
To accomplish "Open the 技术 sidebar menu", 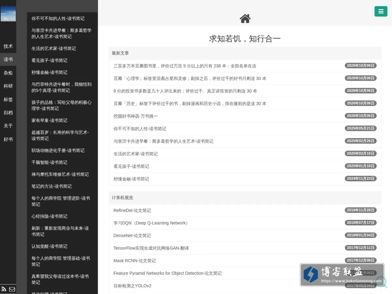I will pos(8,46).
